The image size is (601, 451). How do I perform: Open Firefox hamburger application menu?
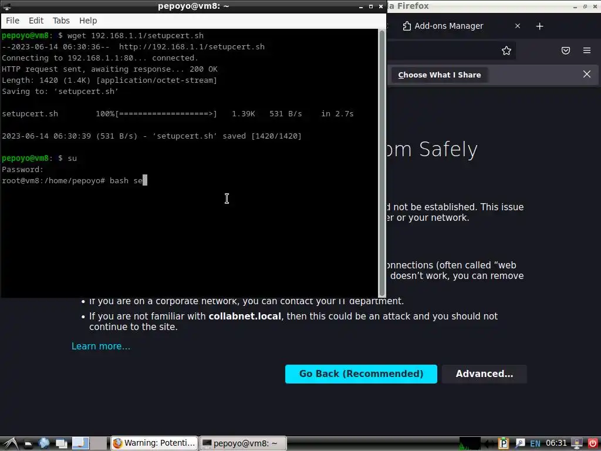(x=586, y=51)
